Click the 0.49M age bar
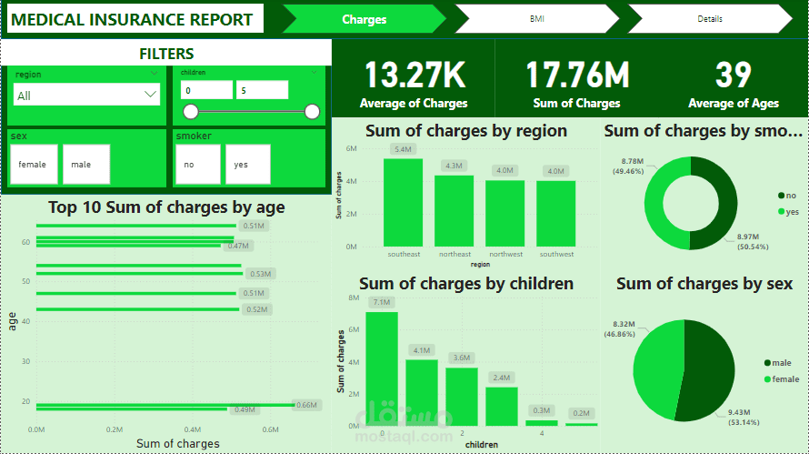The width and height of the screenshot is (809, 454). (x=132, y=409)
